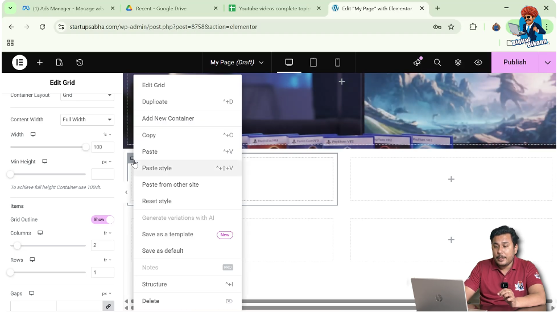
Task: Choose Paste style in context menu
Action: [x=157, y=168]
